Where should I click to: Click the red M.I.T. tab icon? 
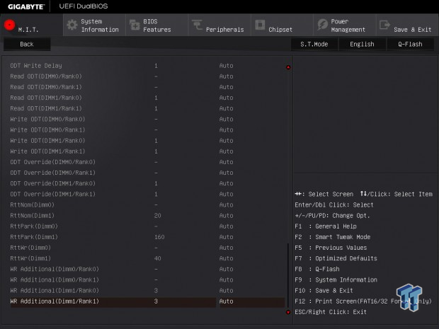click(9, 25)
